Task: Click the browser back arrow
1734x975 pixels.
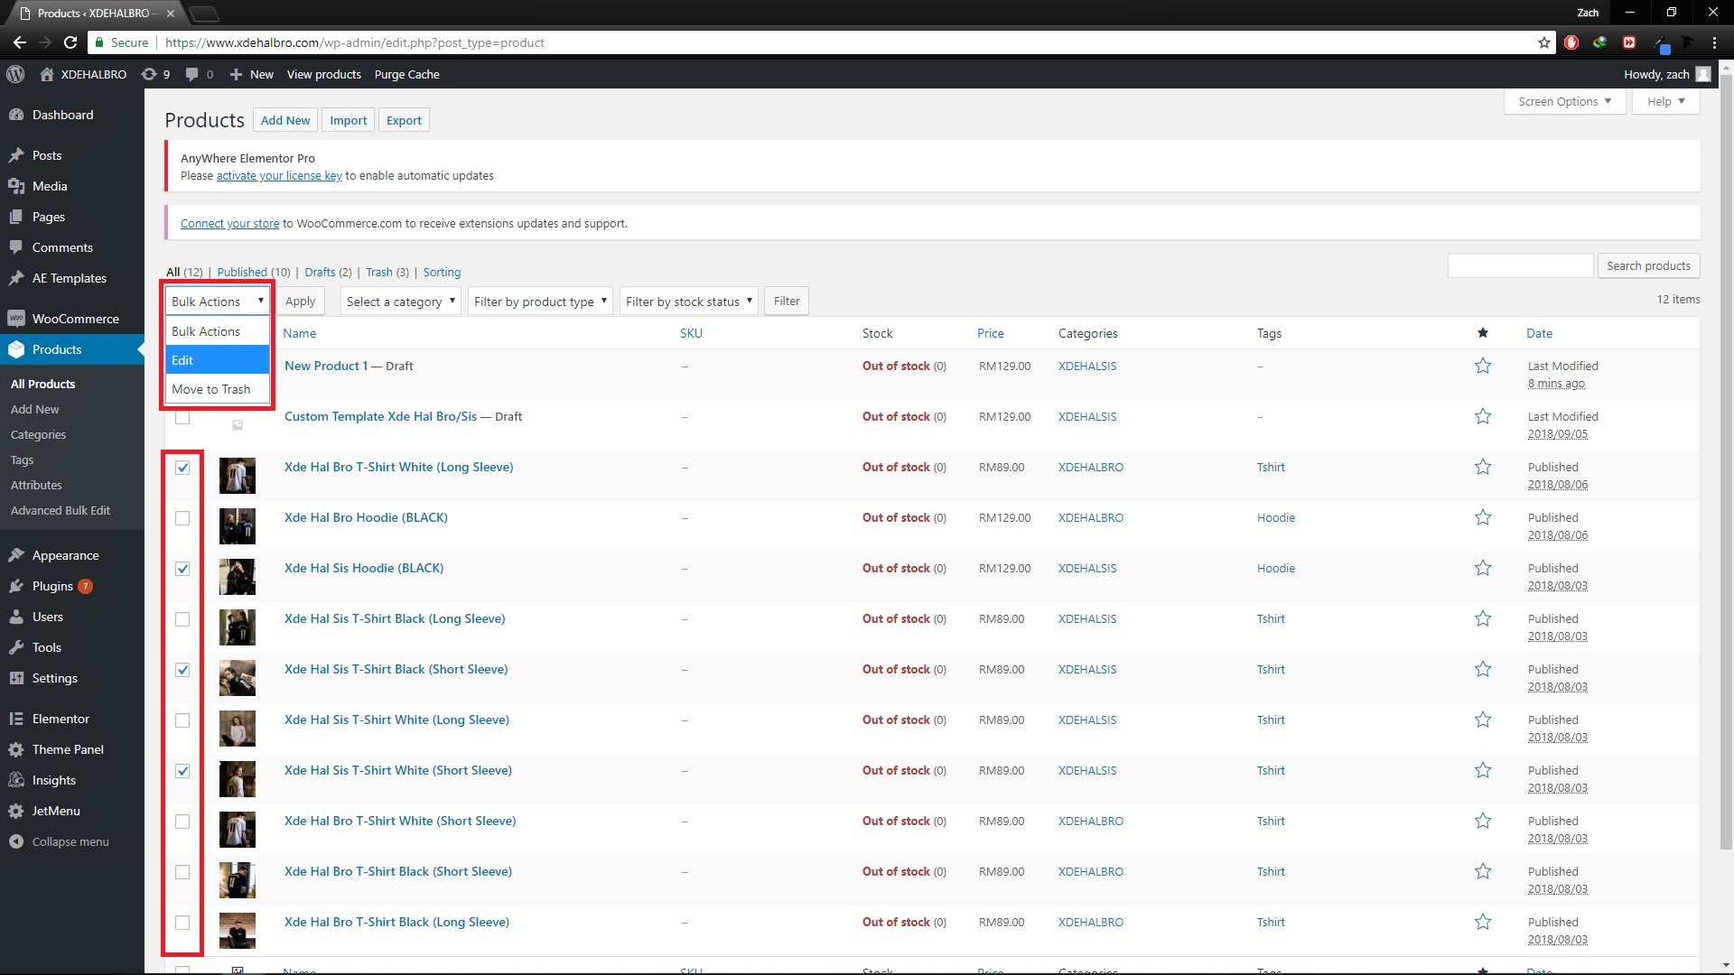Action: pos(20,42)
